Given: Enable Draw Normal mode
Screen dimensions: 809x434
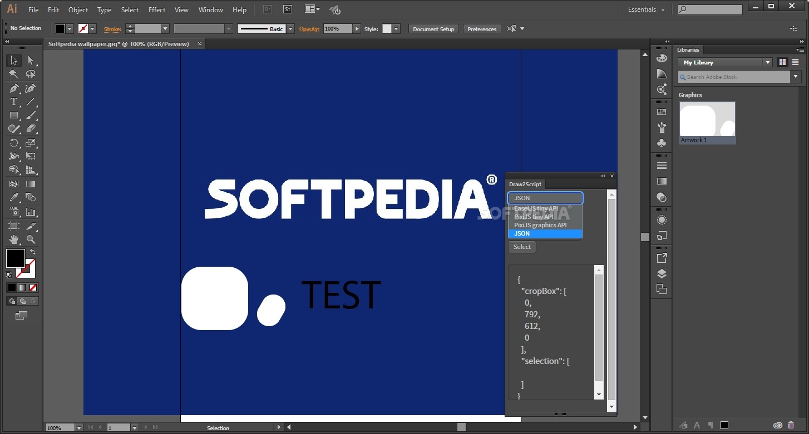Looking at the screenshot, I should (12, 301).
